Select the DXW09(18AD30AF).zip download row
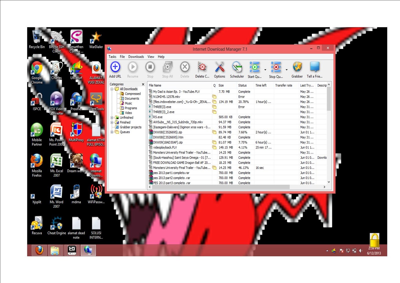This screenshot has height=283, width=400. (x=237, y=142)
